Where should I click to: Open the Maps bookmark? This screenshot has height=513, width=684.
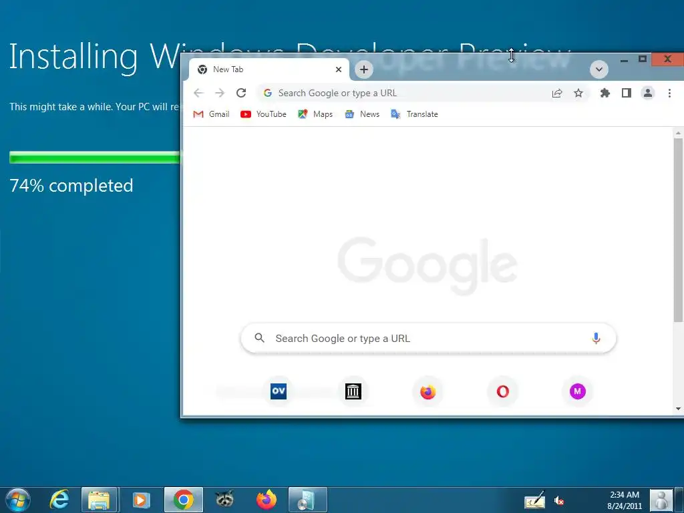[315, 114]
